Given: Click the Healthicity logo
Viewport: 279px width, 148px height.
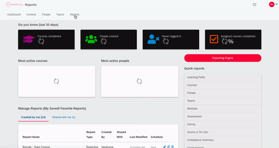Looking at the screenshot, I should [x=15, y=4].
